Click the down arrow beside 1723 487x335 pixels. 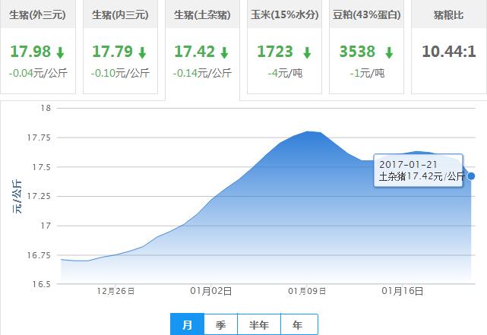[x=307, y=53]
